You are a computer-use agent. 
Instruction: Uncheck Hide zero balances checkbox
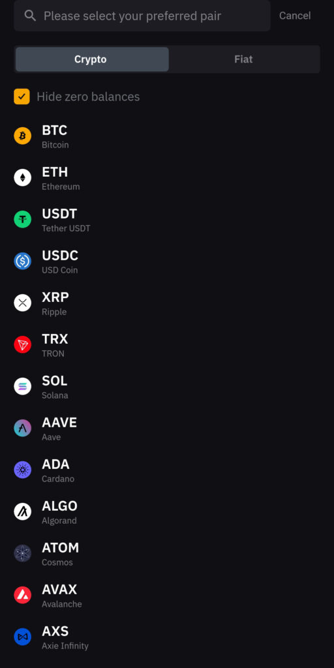(x=22, y=97)
